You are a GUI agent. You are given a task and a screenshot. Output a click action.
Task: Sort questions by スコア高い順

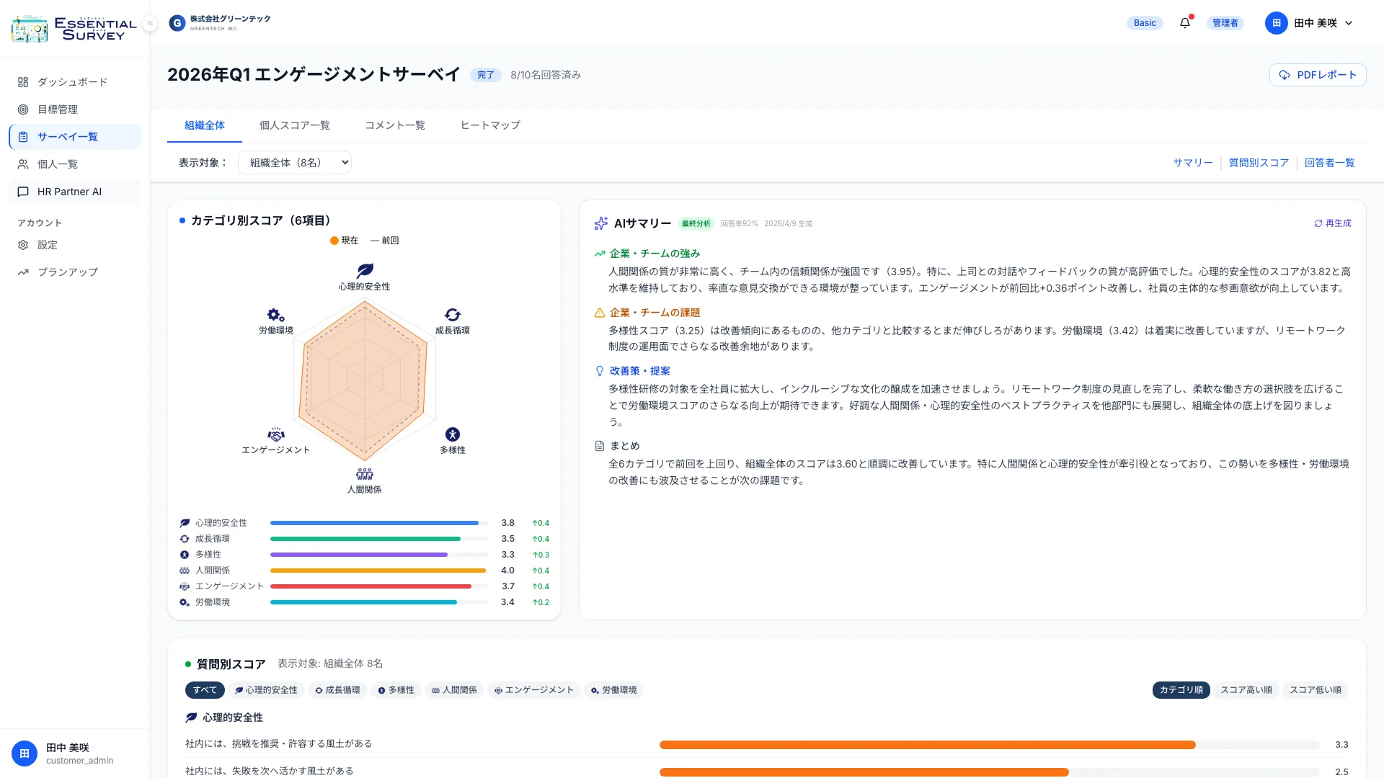pos(1246,690)
